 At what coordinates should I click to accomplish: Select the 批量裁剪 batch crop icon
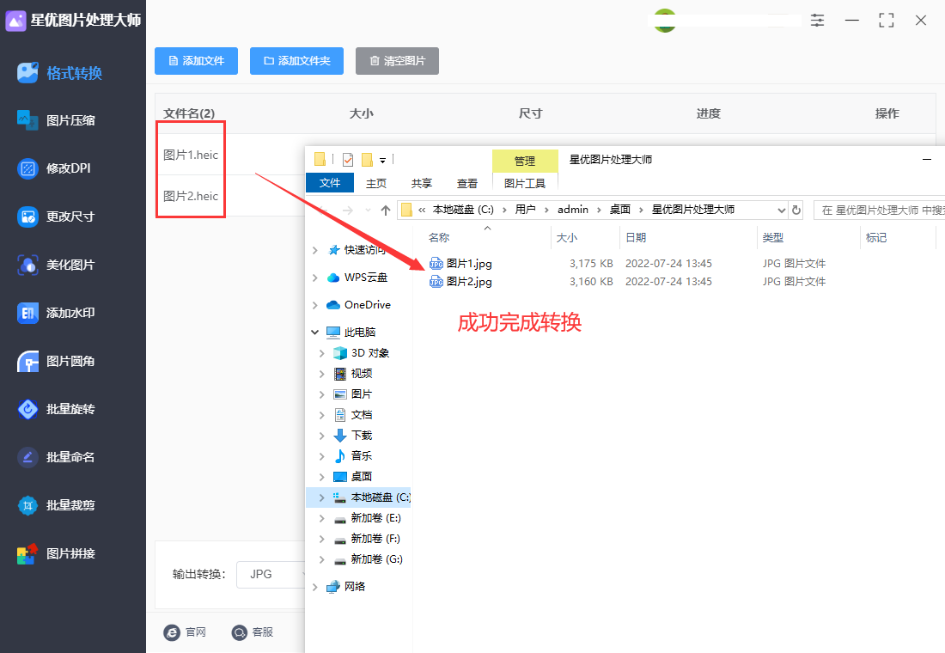(27, 505)
